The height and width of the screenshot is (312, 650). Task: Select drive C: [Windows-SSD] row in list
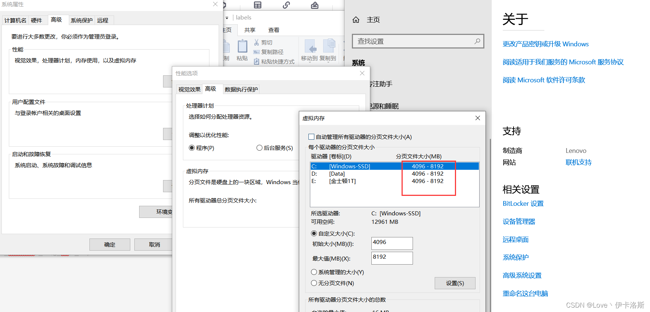(395, 166)
